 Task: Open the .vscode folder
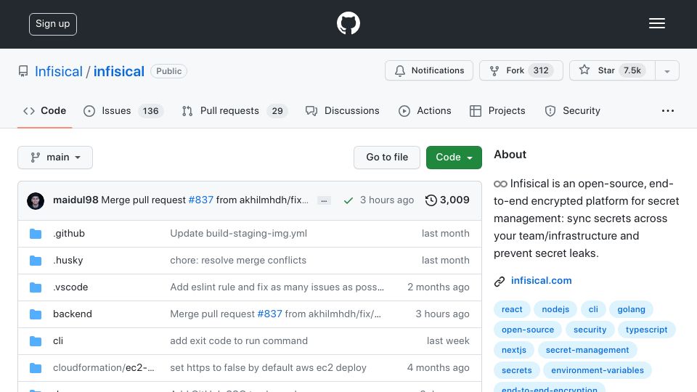[x=70, y=287]
